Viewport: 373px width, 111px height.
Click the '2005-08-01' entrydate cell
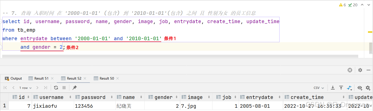[x=261, y=106]
